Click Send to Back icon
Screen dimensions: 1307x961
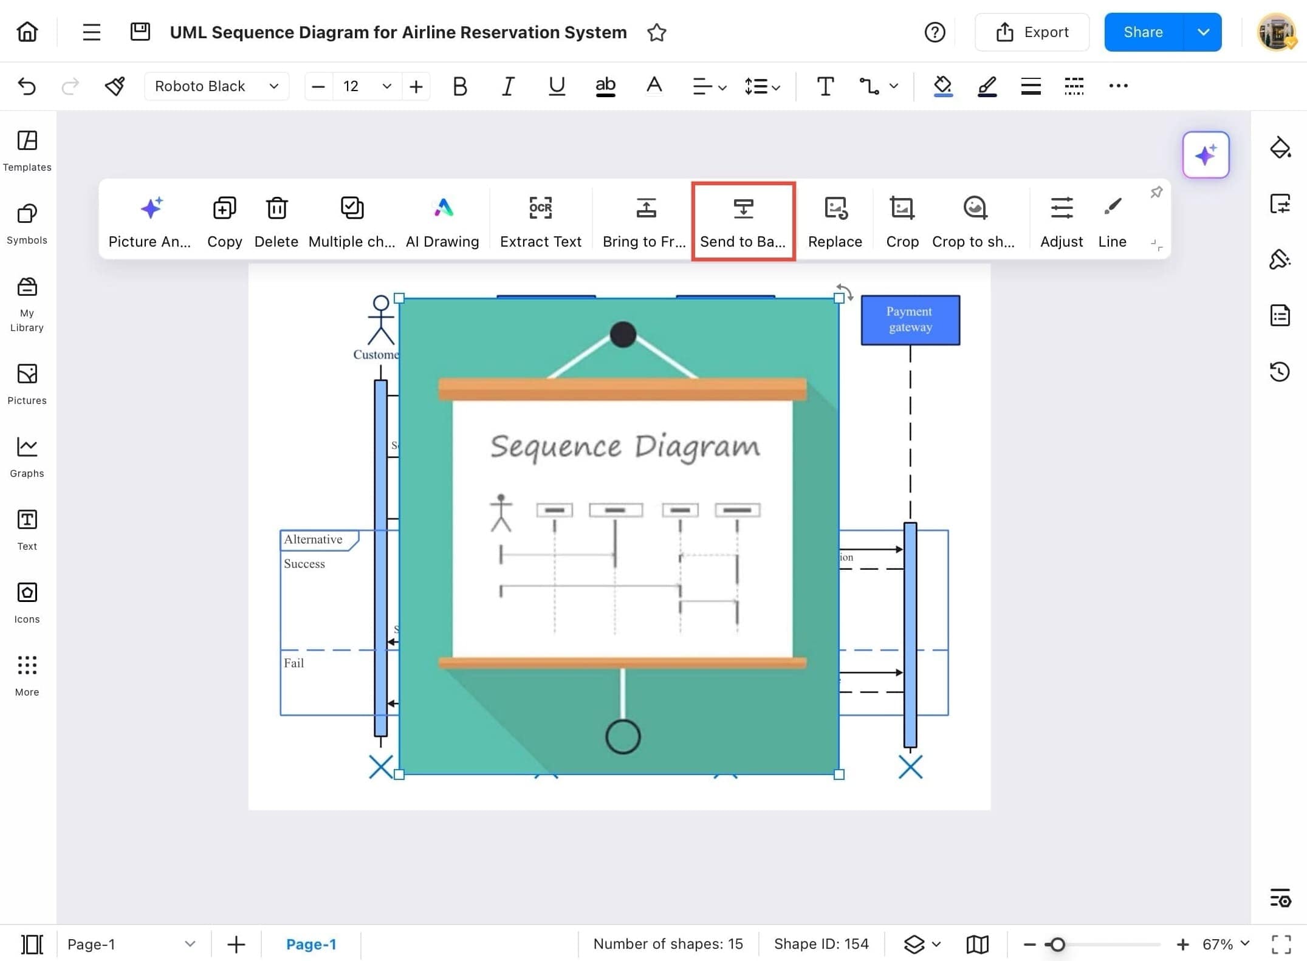[743, 210]
